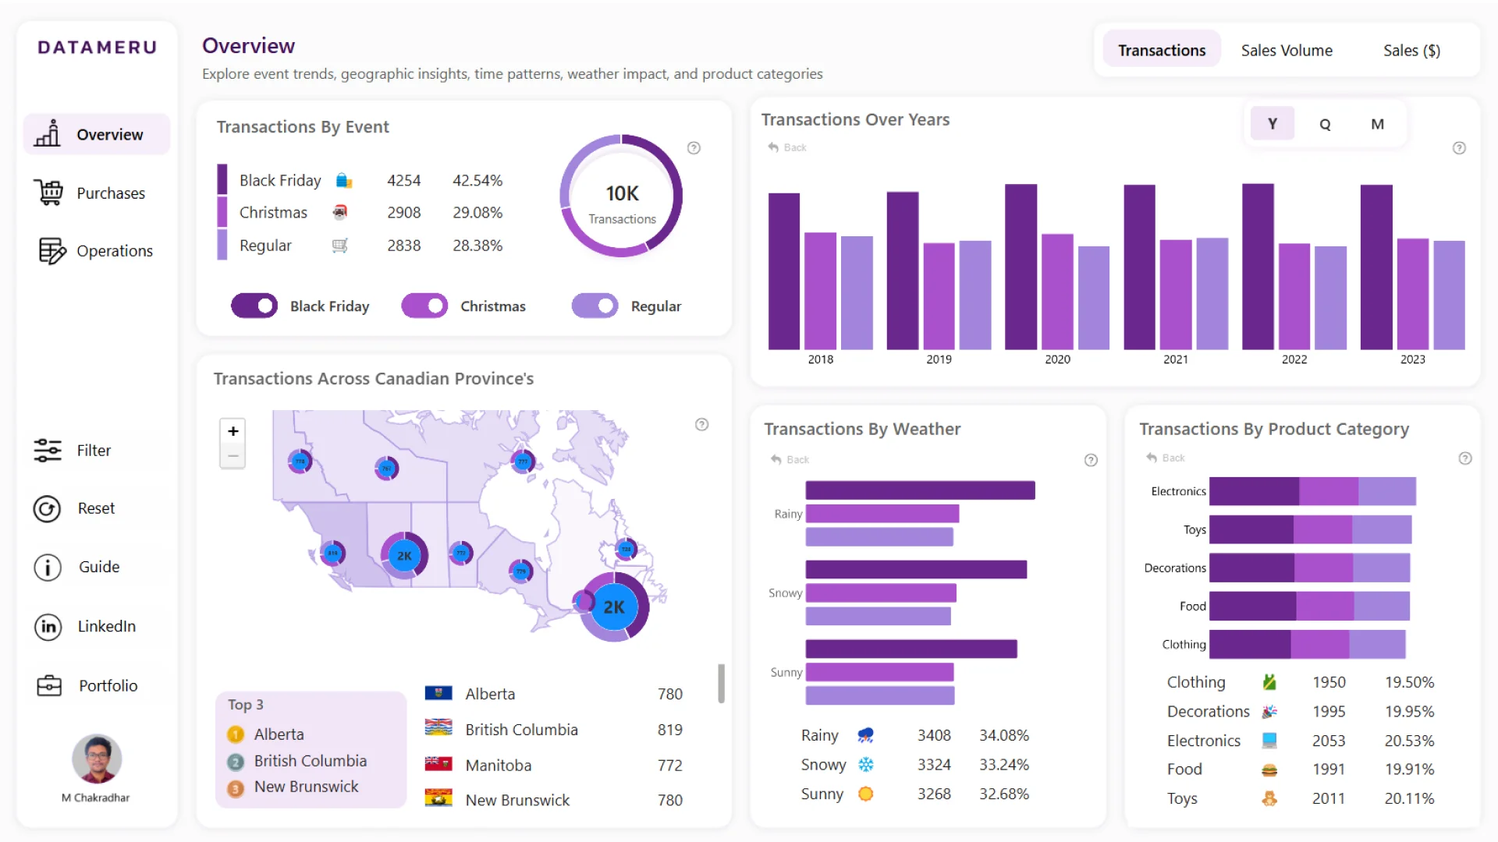Click the Electronics stacked bar
This screenshot has width=1498, height=842.
[x=1312, y=491]
